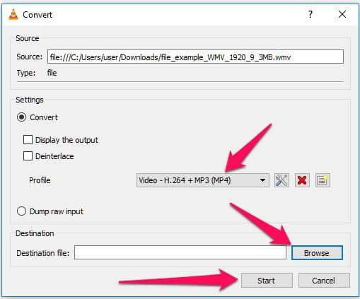Close the Convert dialog
The width and height of the screenshot is (360, 299).
(x=342, y=14)
